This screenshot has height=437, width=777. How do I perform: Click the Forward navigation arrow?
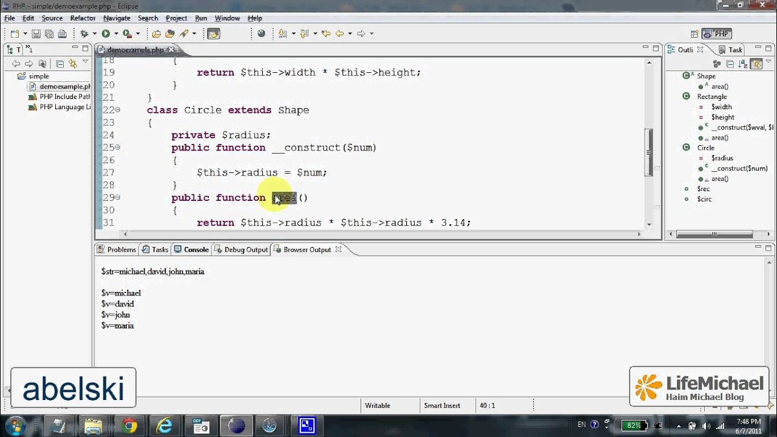(361, 34)
